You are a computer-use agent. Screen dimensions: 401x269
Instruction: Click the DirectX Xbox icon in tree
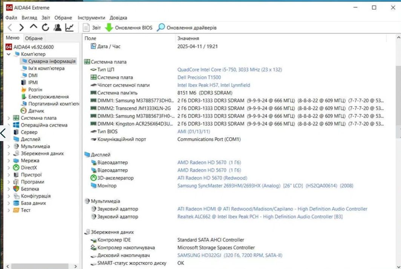coord(16,168)
